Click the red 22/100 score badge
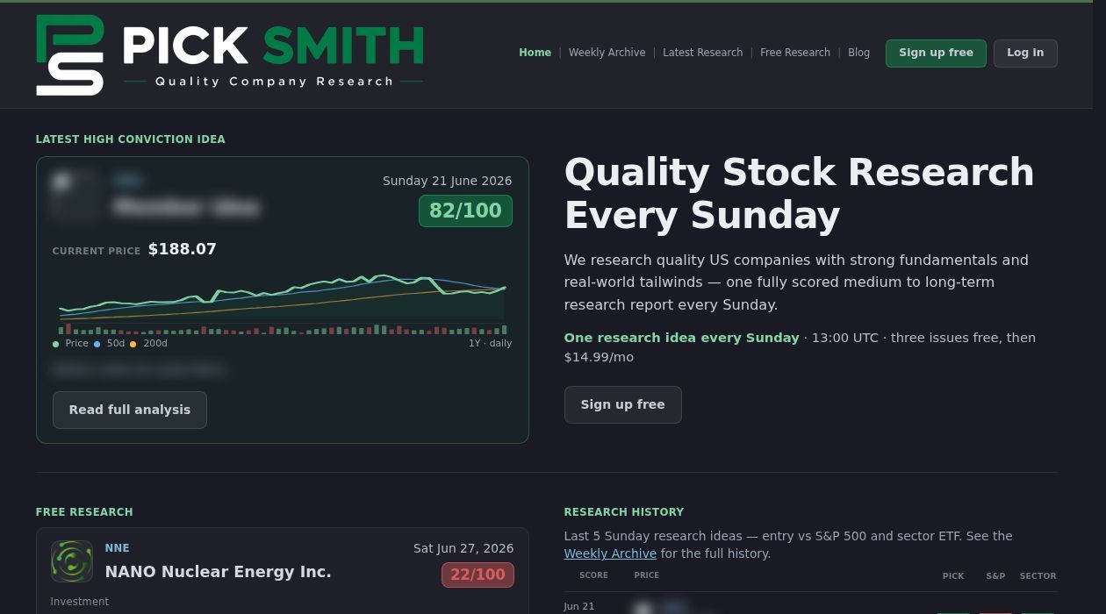This screenshot has height=614, width=1106. (478, 575)
